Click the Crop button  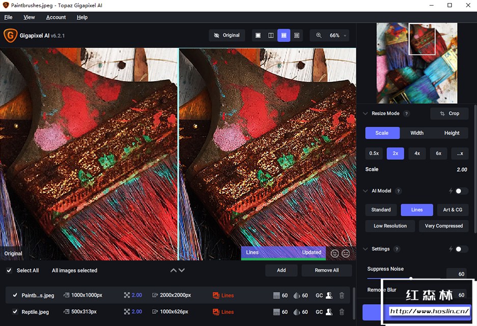coord(449,113)
